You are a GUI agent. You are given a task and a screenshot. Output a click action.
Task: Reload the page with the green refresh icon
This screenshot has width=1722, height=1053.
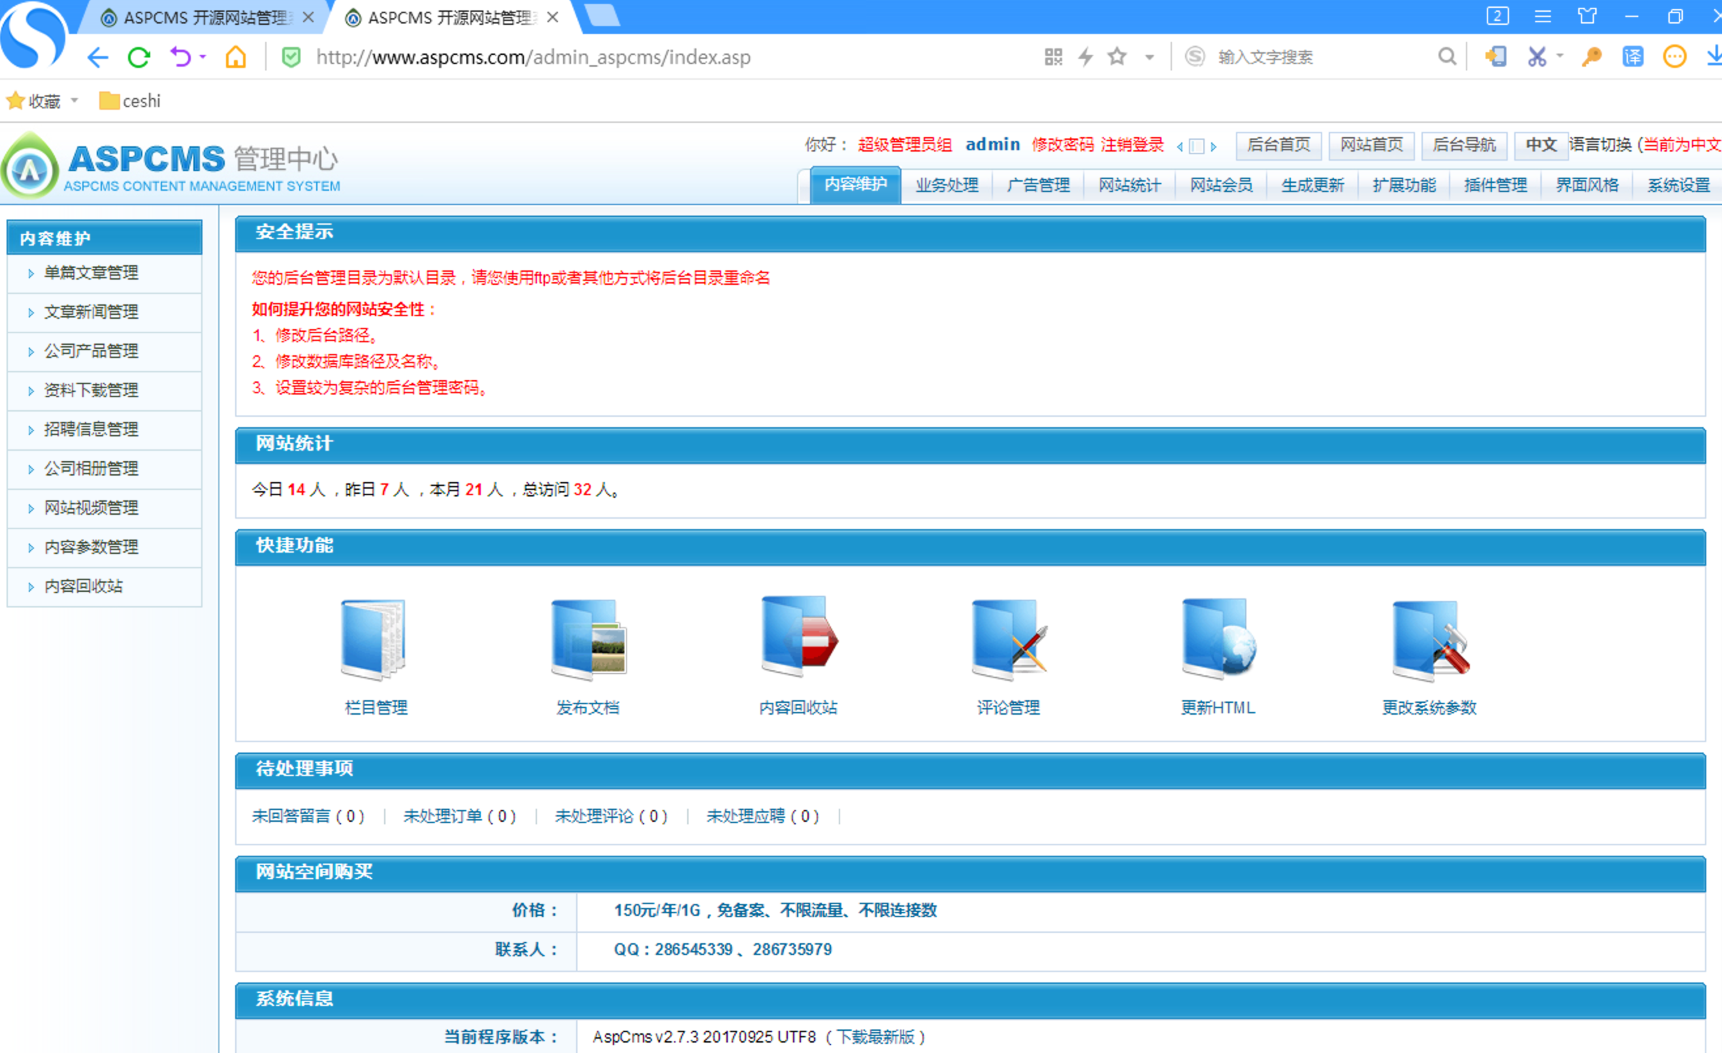coord(139,57)
